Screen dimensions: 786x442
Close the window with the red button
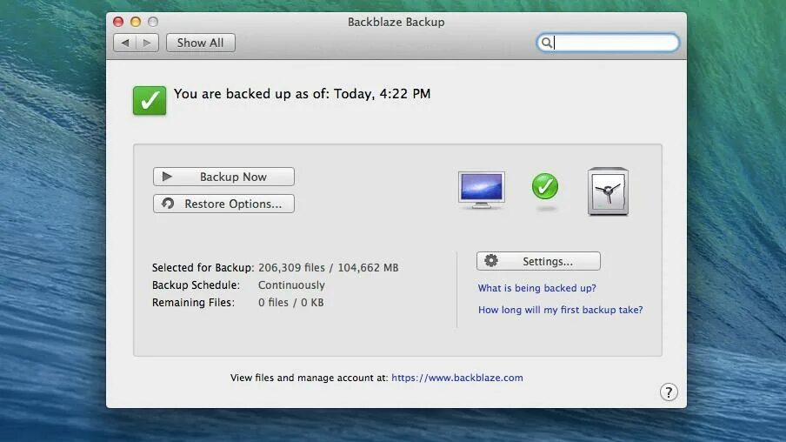[118, 22]
